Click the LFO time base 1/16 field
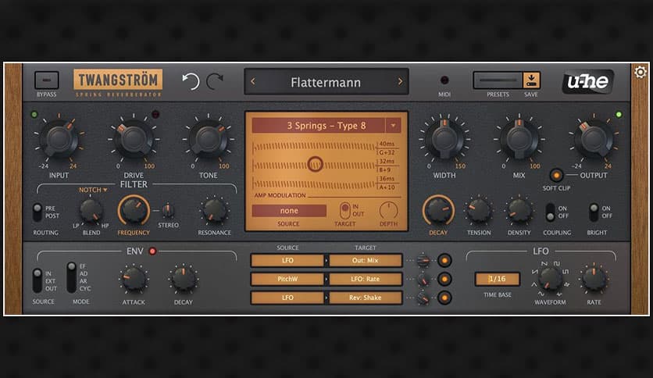The image size is (653, 378). [497, 279]
